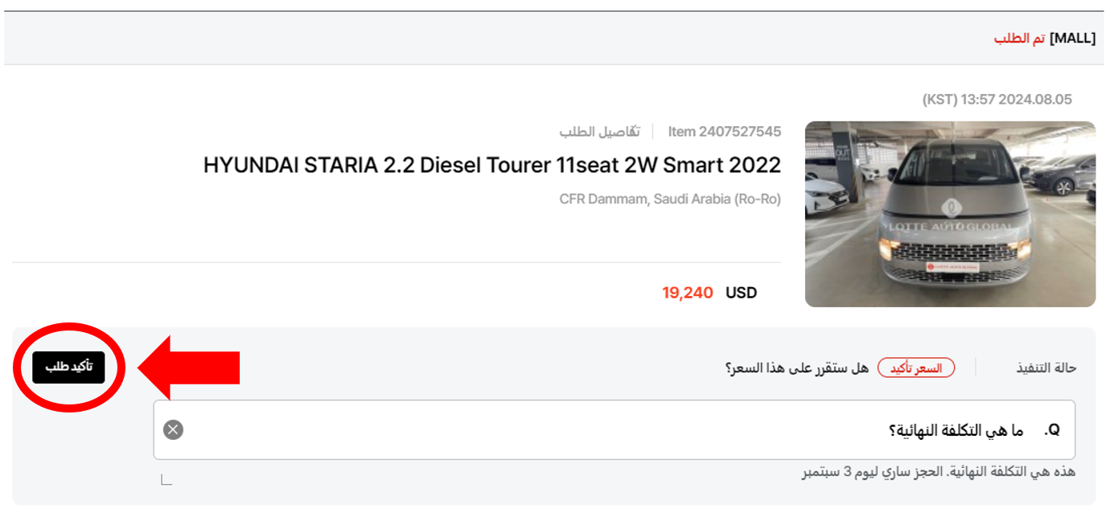Select the تم الطلب status text
1114x509 pixels.
[1019, 39]
